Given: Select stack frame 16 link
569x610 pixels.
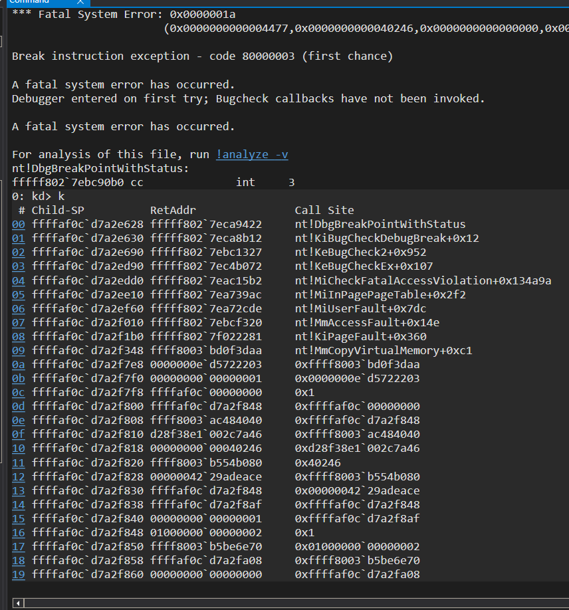Looking at the screenshot, I should [18, 533].
